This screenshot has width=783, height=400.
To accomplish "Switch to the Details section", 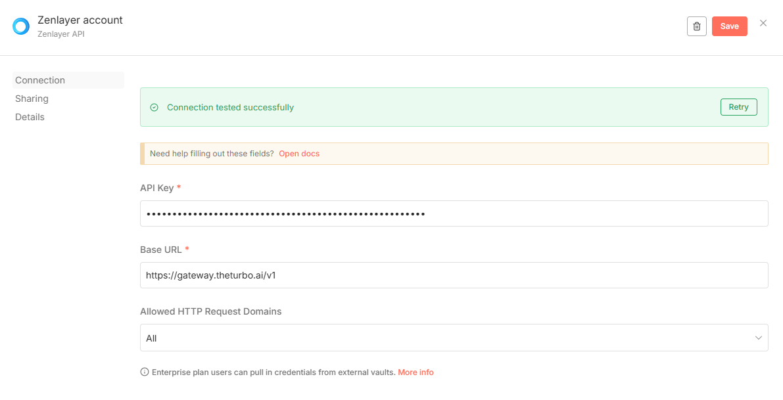I will [30, 117].
